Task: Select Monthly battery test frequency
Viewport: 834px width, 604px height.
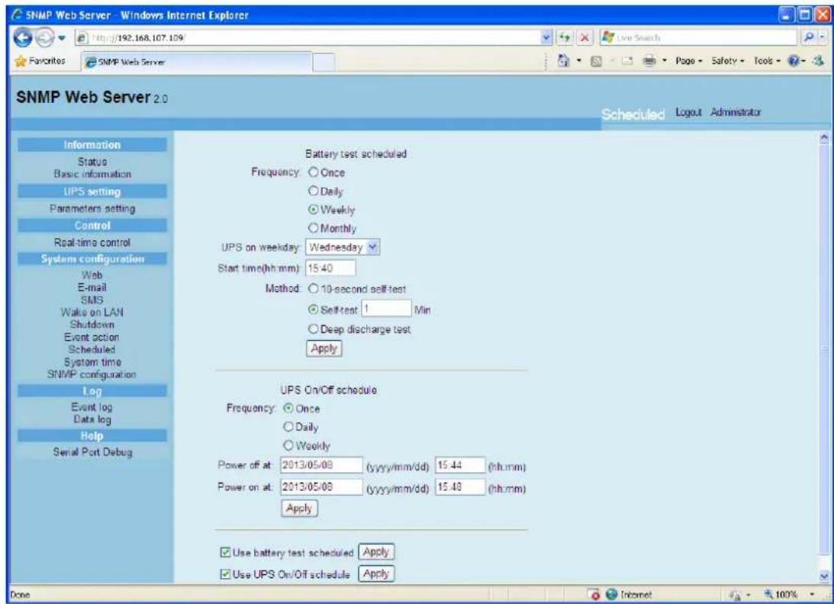Action: pyautogui.click(x=314, y=228)
